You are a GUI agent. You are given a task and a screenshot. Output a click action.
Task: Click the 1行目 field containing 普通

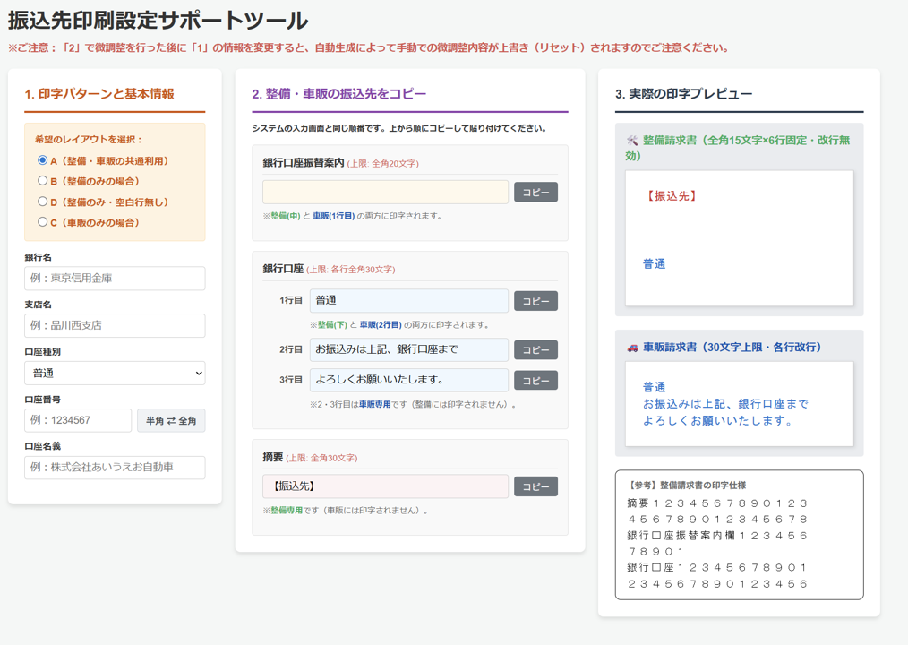(409, 301)
